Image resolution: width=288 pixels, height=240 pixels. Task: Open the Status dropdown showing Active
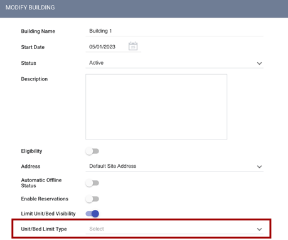point(174,63)
